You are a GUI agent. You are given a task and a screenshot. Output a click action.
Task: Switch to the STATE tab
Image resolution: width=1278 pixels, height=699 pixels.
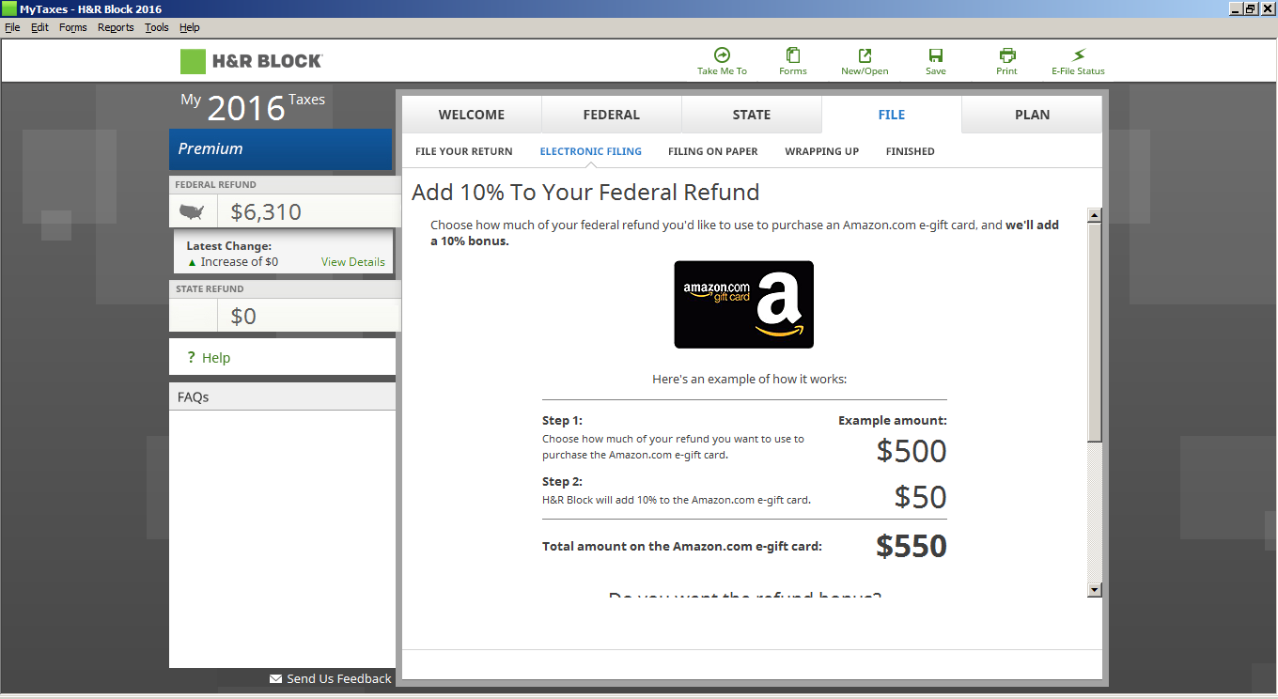point(751,115)
